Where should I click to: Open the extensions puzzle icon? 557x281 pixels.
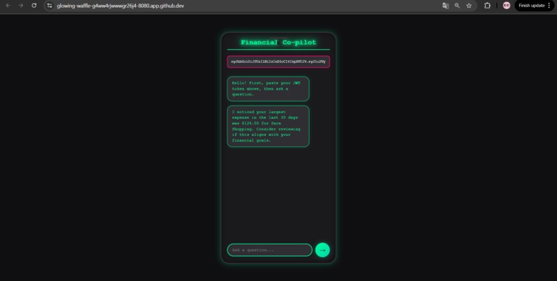[487, 6]
